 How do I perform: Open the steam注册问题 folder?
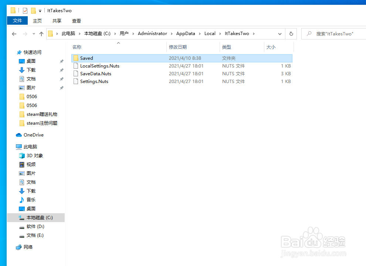(42, 123)
